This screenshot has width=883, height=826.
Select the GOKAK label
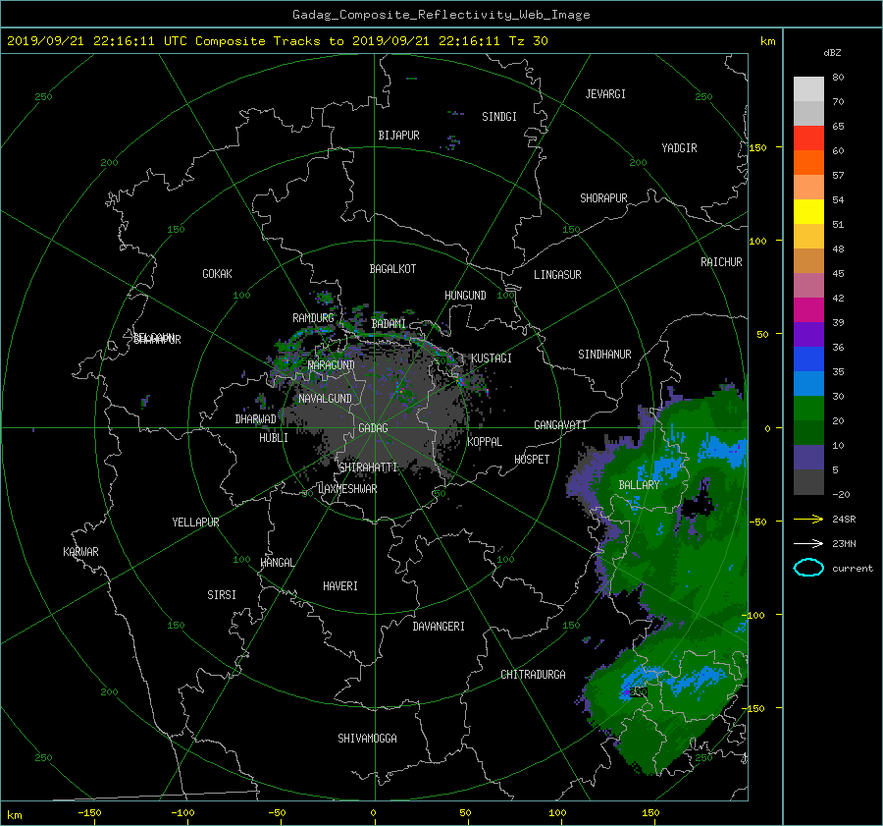click(217, 274)
